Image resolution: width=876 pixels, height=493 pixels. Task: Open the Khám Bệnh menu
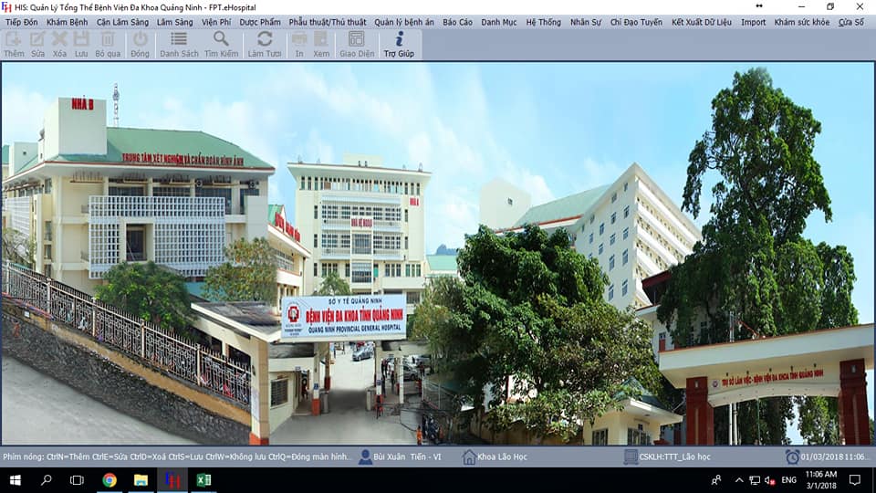tap(67, 22)
